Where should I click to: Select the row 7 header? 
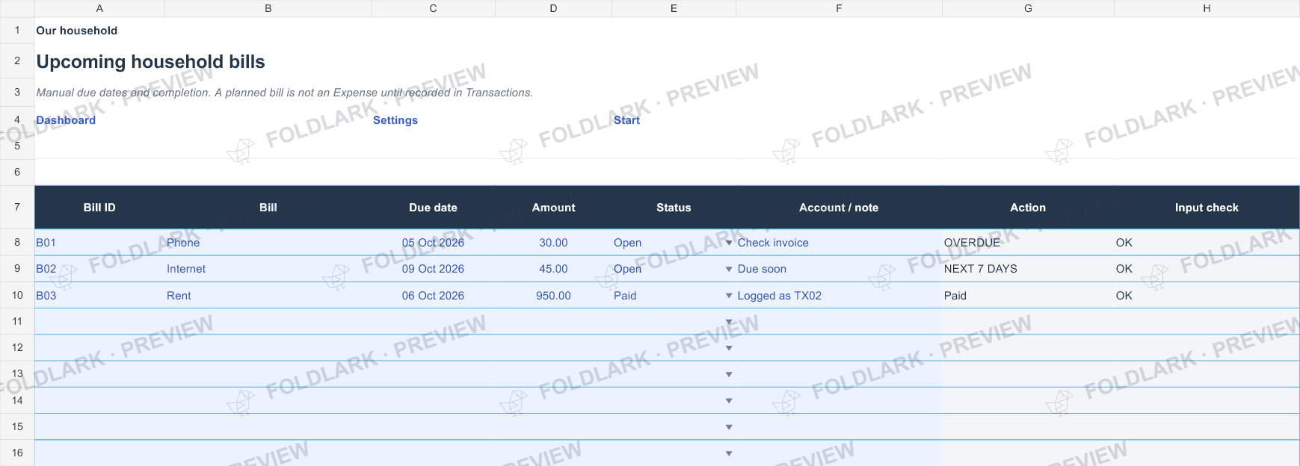[17, 207]
